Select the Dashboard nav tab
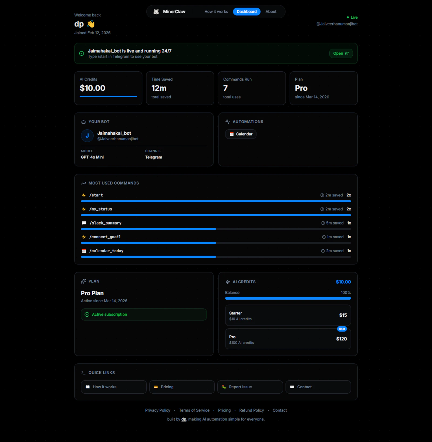This screenshot has width=432, height=442. [x=247, y=12]
